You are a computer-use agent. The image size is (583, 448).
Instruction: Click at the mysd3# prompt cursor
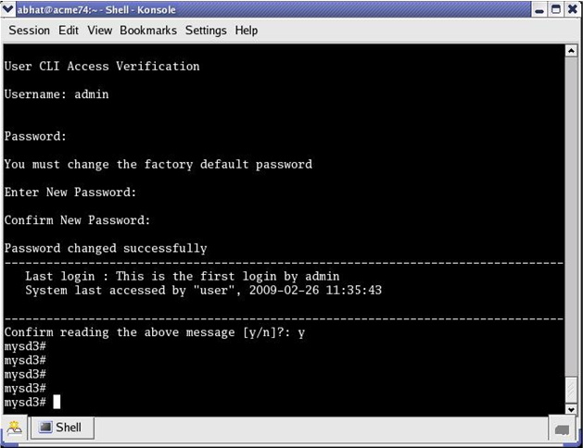click(57, 402)
